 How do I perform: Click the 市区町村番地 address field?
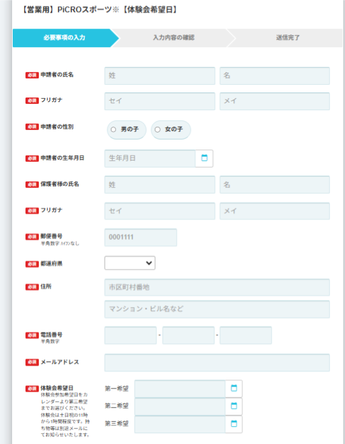(x=217, y=287)
